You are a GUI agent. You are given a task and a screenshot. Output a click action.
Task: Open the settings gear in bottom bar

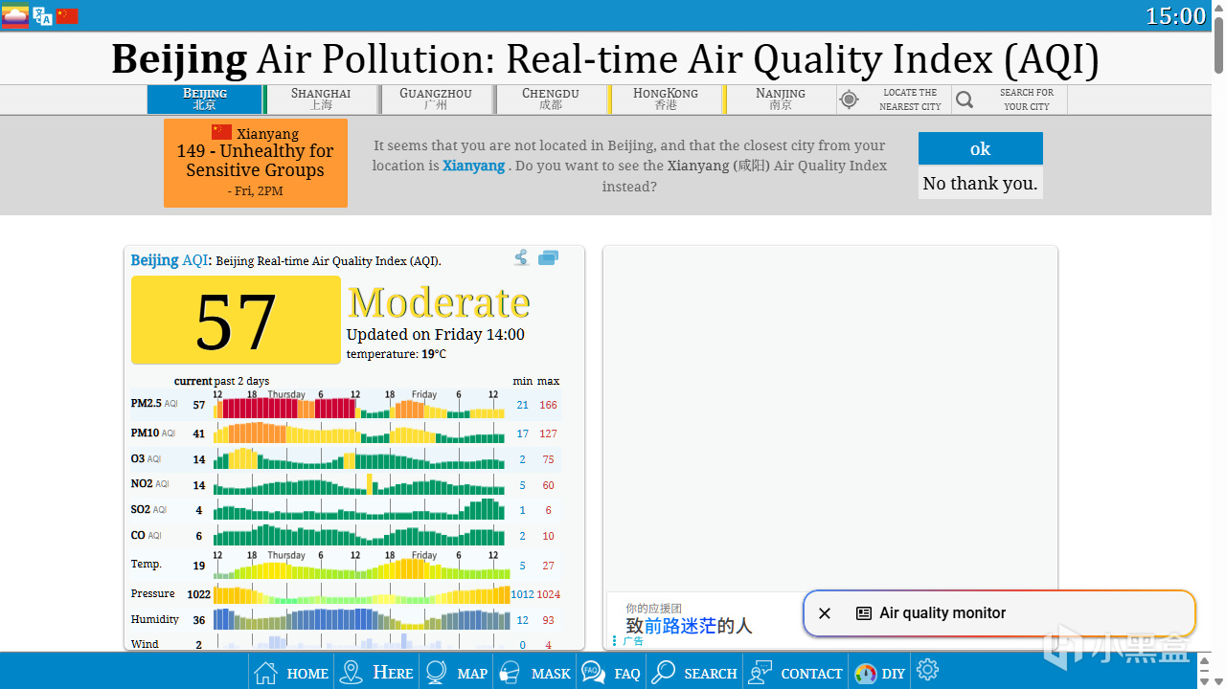[x=927, y=671]
